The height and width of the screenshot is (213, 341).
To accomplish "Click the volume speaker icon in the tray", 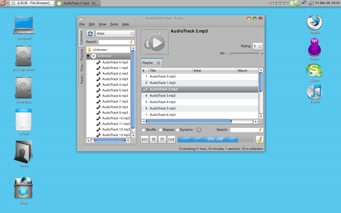I will pos(311,3).
